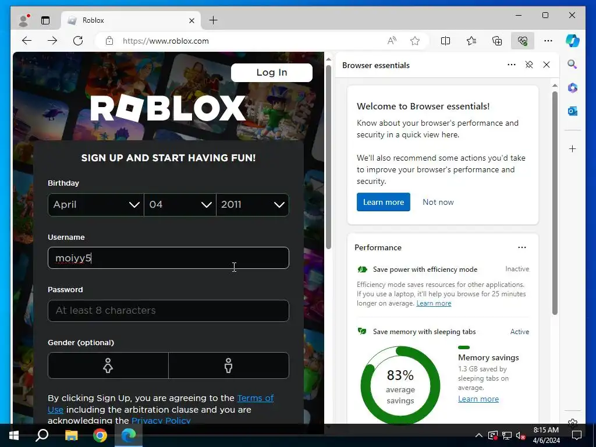The width and height of the screenshot is (596, 447).
Task: Click the blue Learn more button
Action: tap(383, 202)
